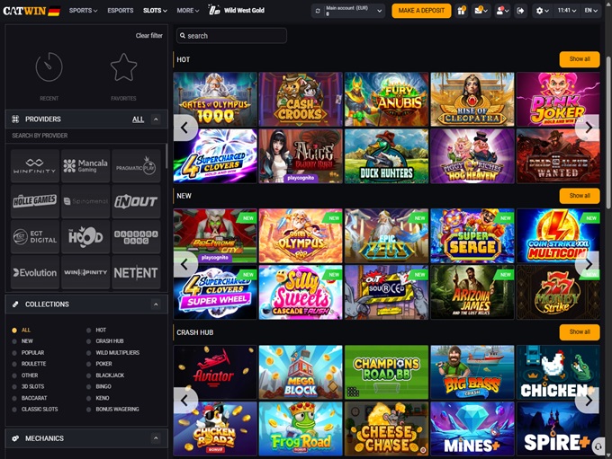
Task: Expand the Slots menu
Action: (x=155, y=11)
